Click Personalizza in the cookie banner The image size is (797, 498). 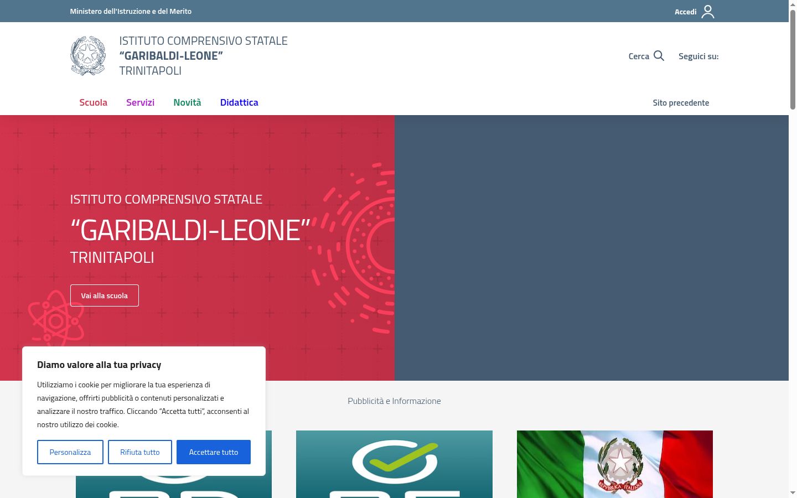pos(70,452)
